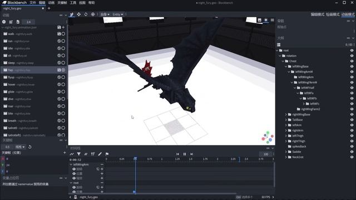Collapse the leftWingArm timeline group
Viewport: 356px width, 200px height.
coord(71,164)
